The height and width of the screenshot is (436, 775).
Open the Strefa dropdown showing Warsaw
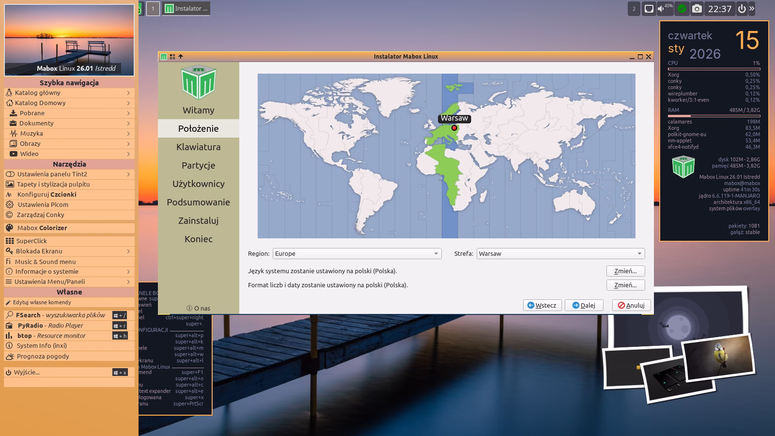(x=560, y=253)
